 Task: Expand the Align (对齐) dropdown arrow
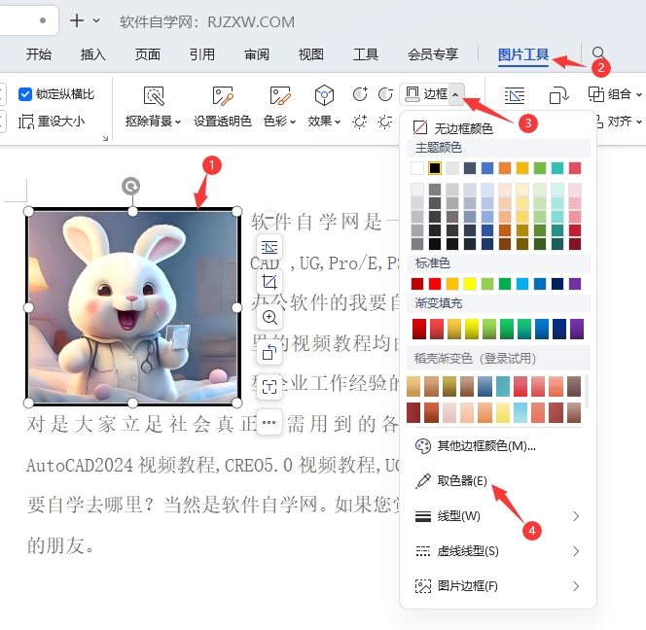tap(638, 122)
